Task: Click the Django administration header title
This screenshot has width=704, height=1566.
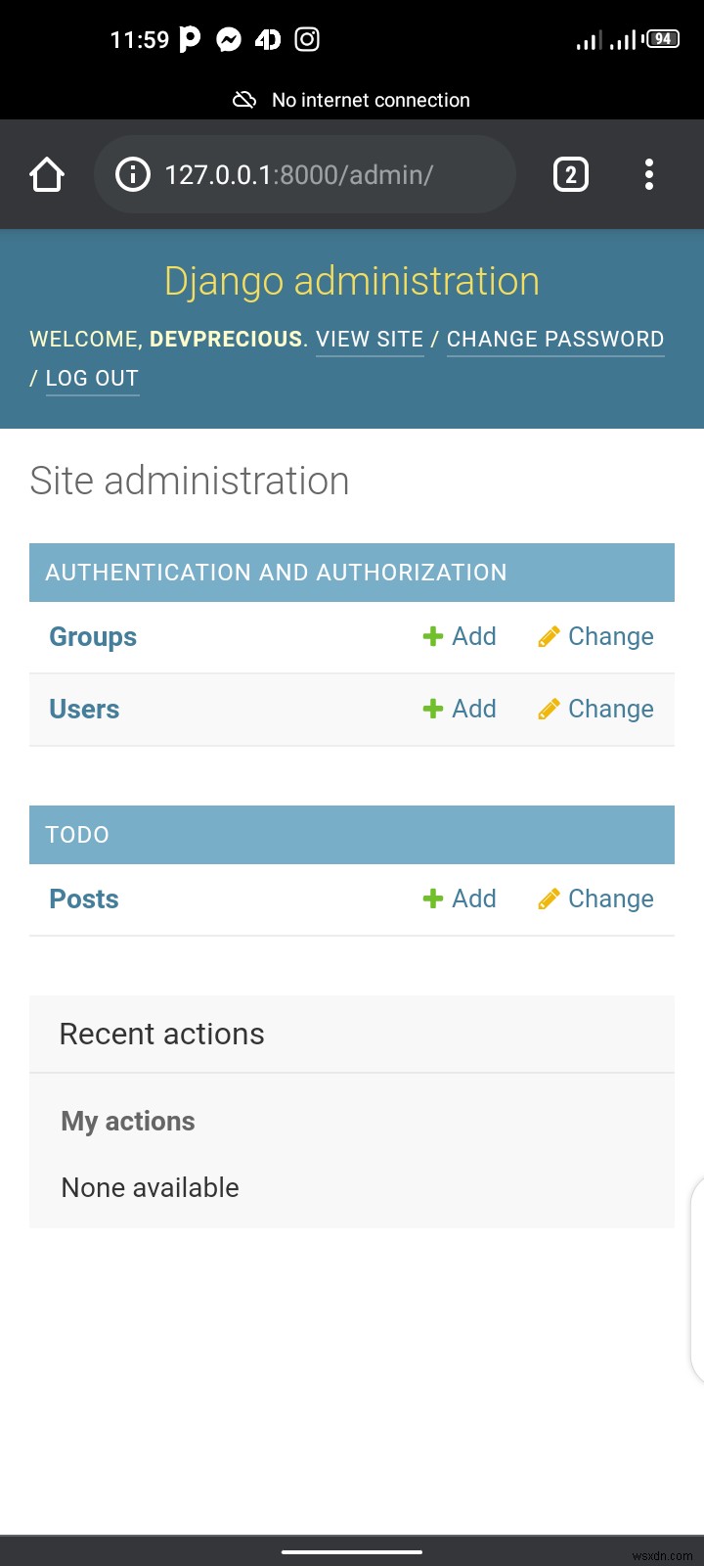Action: 352,282
